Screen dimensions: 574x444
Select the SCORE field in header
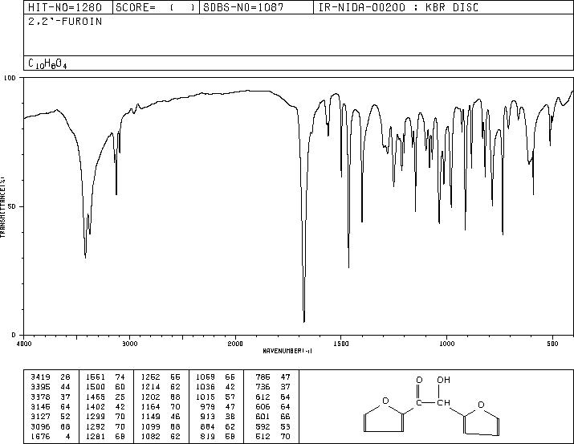click(155, 7)
